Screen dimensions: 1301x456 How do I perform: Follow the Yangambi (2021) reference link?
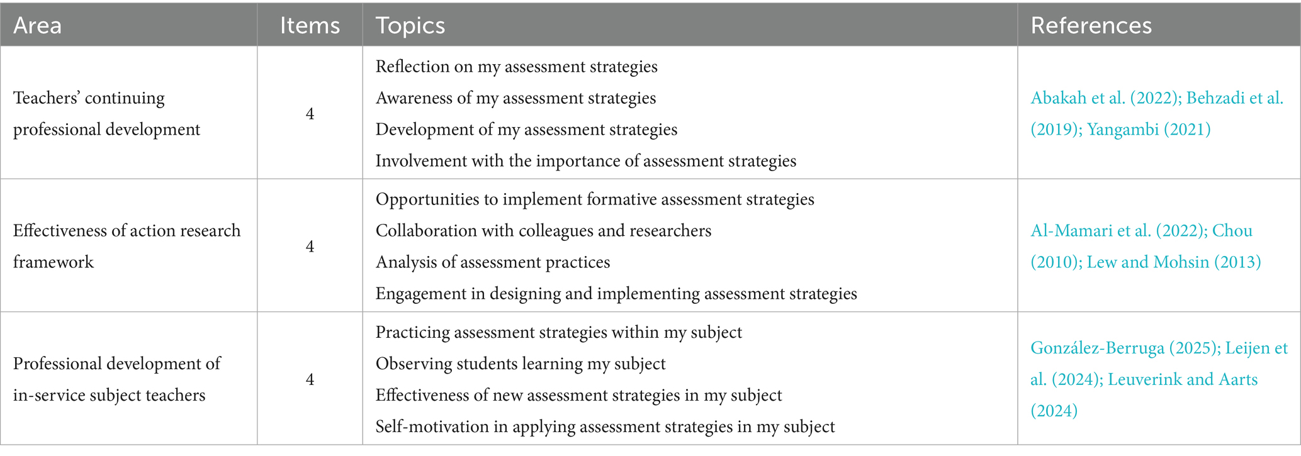point(1149,130)
